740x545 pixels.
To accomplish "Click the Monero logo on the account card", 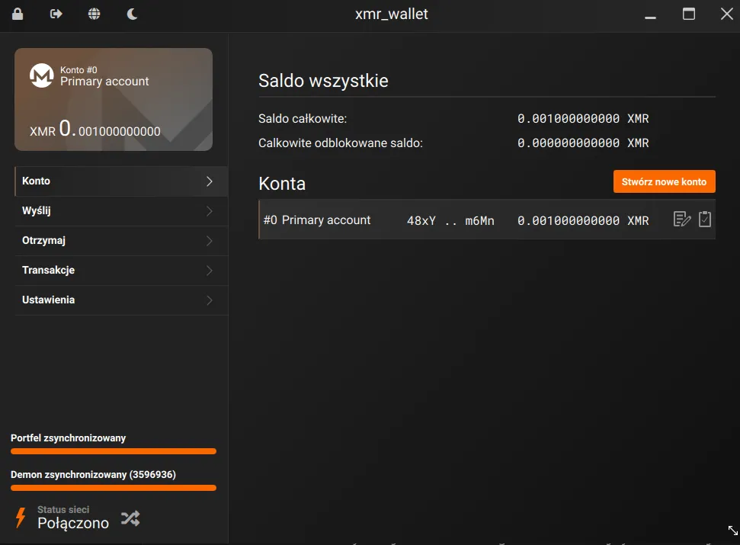I will (x=41, y=75).
